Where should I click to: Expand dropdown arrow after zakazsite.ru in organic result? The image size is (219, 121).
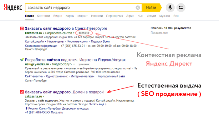coord(43,97)
